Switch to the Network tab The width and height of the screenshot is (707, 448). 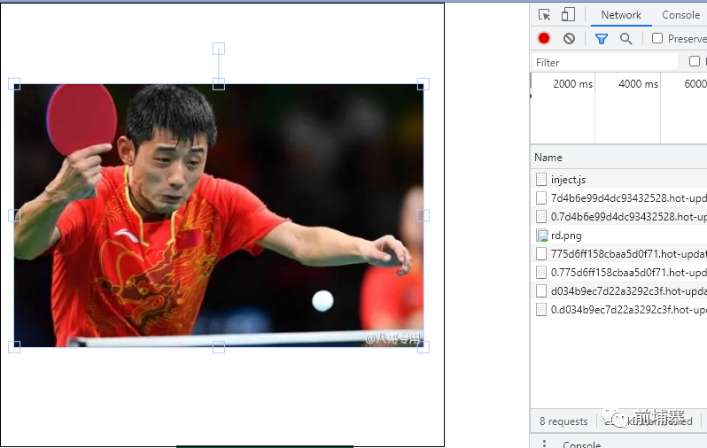[x=621, y=15]
